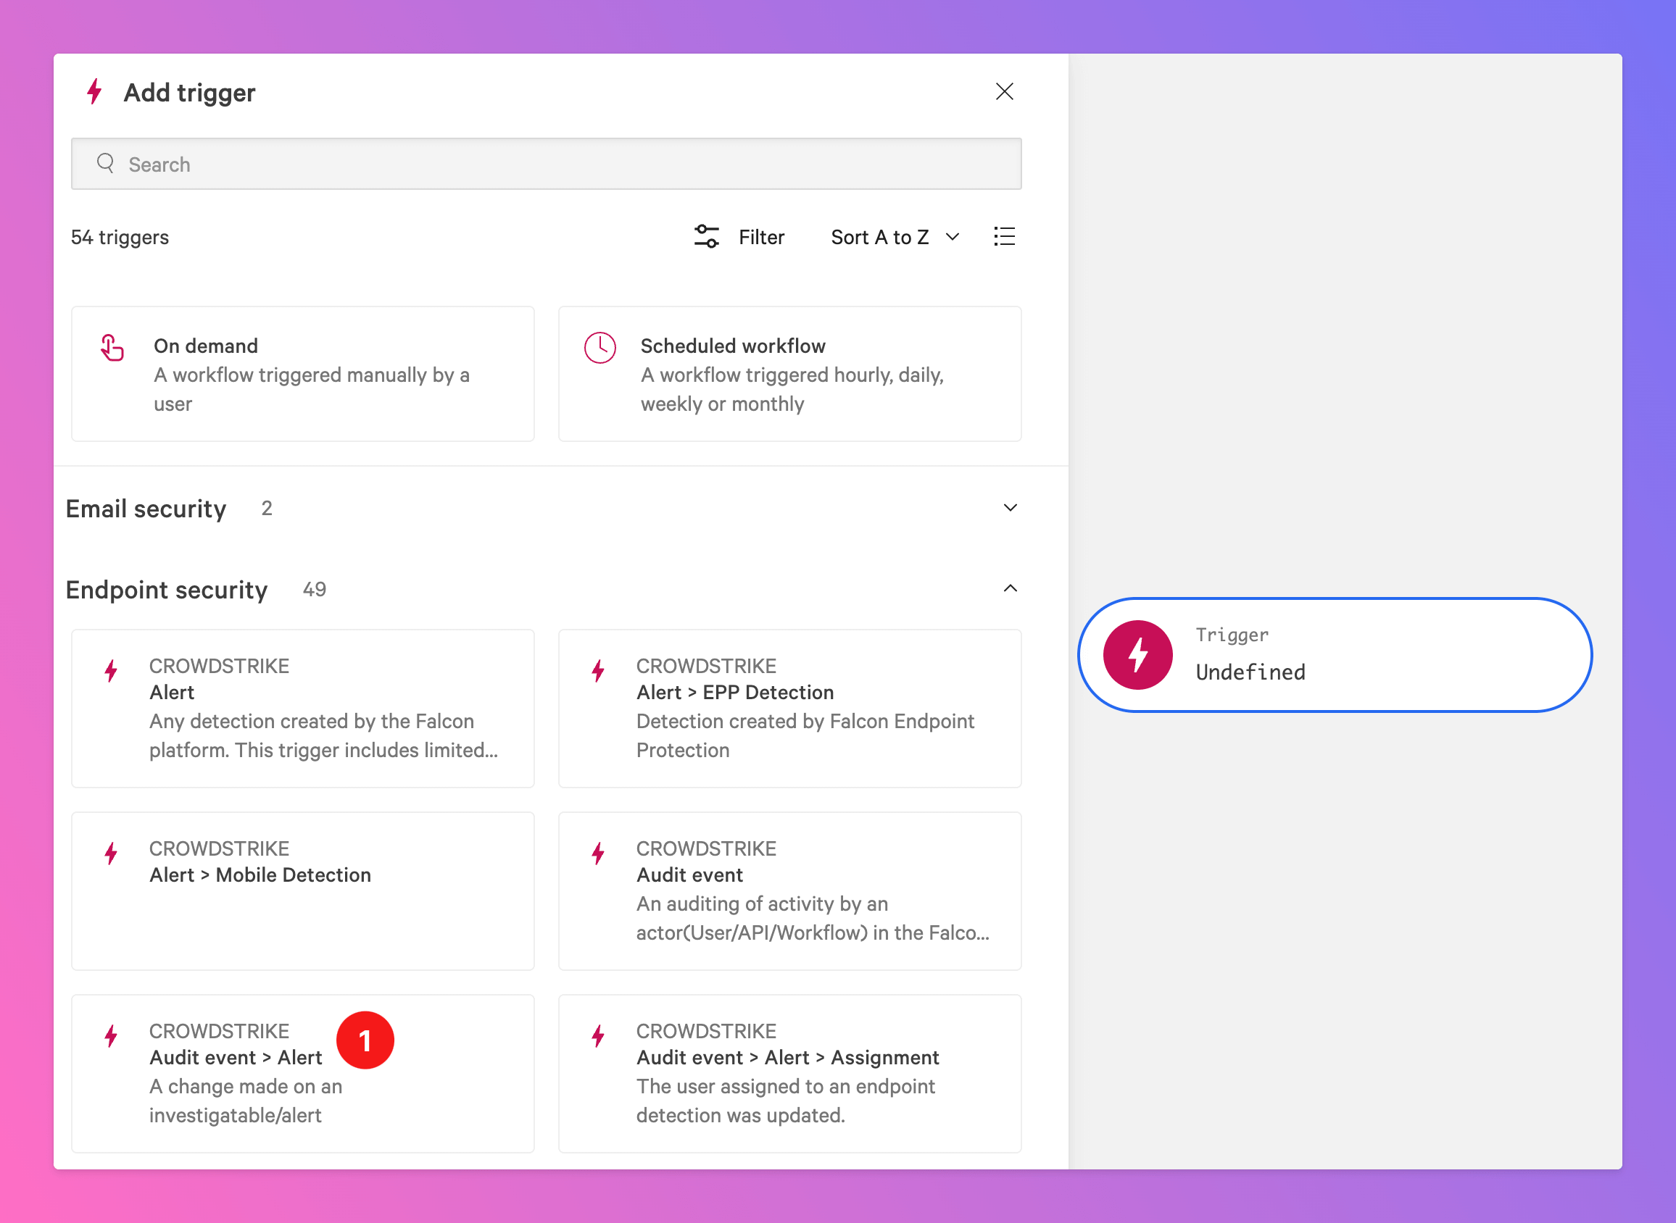Image resolution: width=1676 pixels, height=1223 pixels.
Task: Click the Scheduled workflow clock icon
Action: [x=600, y=348]
